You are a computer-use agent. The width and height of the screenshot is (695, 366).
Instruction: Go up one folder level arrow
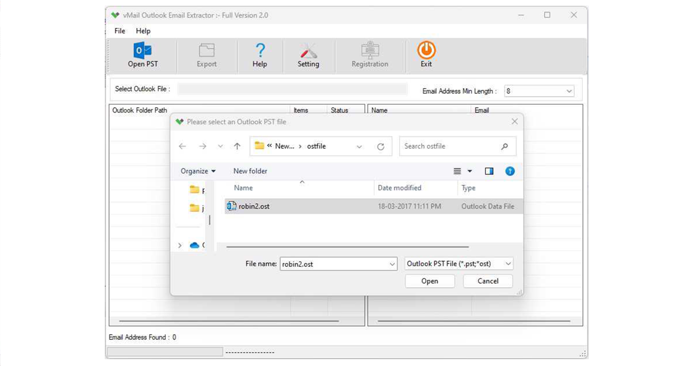[237, 146]
